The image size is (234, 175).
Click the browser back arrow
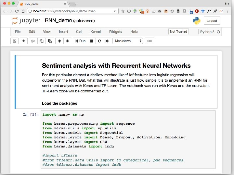click(5, 11)
